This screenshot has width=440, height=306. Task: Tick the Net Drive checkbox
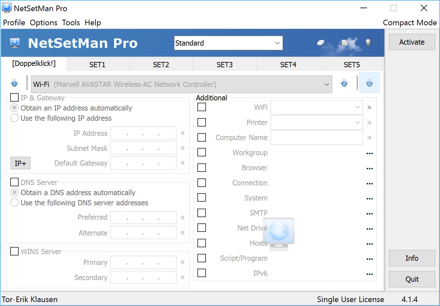click(202, 228)
